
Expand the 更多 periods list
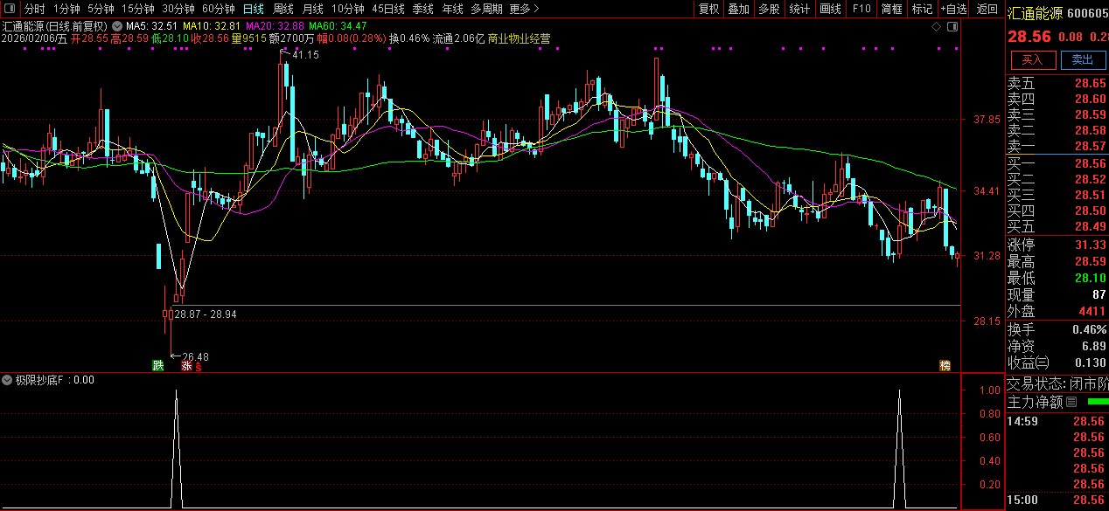523,9
